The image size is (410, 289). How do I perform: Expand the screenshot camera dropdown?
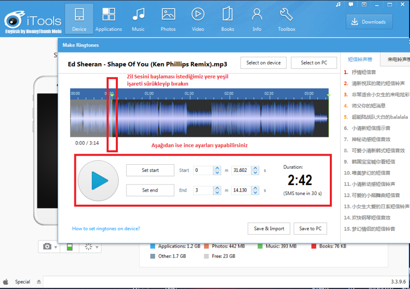[57, 247]
